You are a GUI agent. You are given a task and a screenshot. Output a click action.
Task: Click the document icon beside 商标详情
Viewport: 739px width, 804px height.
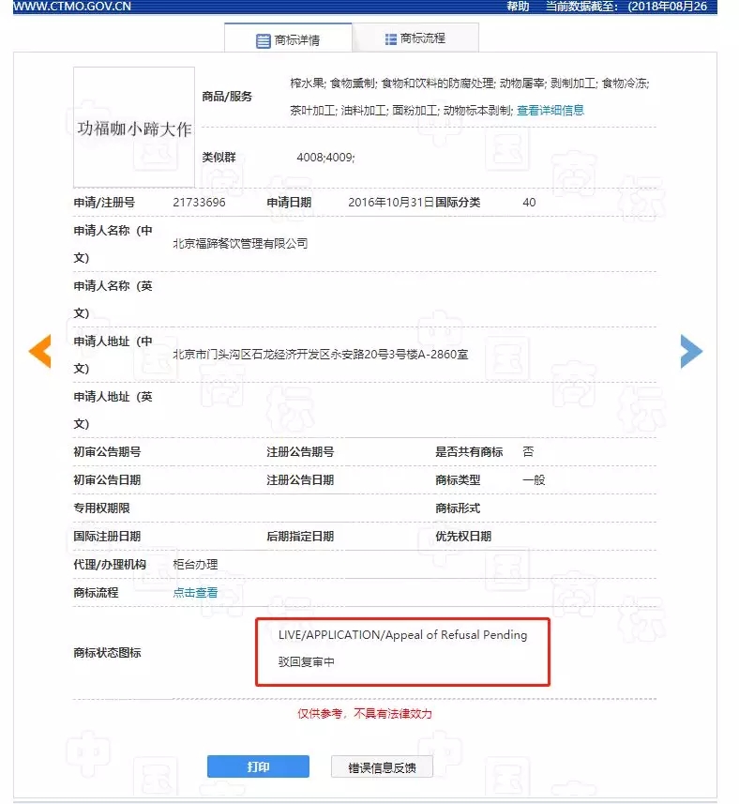[263, 40]
